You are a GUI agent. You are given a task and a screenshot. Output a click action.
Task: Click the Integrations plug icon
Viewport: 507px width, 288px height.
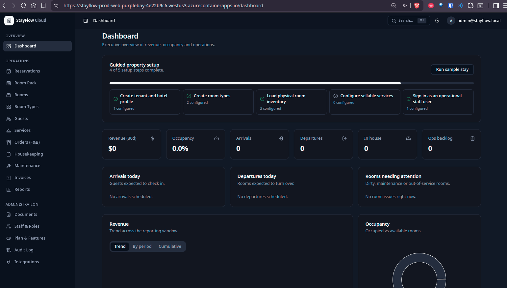click(9, 262)
